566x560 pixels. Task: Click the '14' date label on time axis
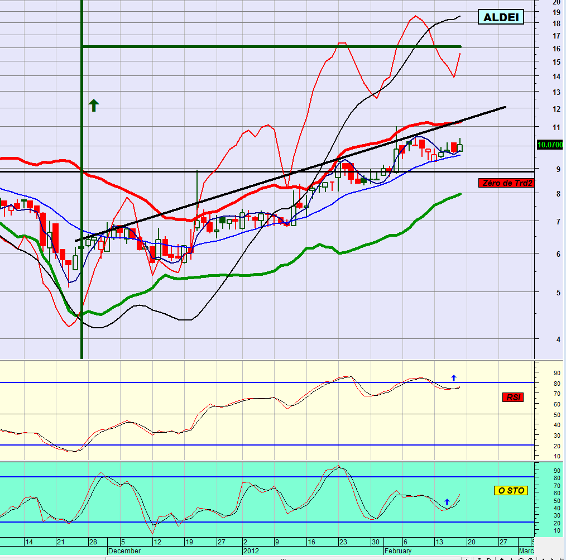29,542
